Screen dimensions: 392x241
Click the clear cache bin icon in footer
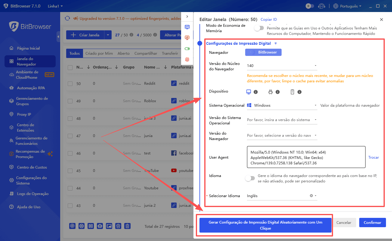pyautogui.click(x=118, y=226)
